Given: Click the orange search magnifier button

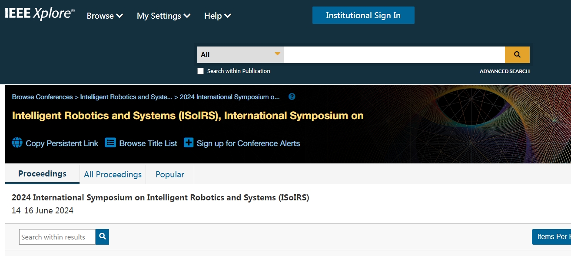Looking at the screenshot, I should coord(517,55).
